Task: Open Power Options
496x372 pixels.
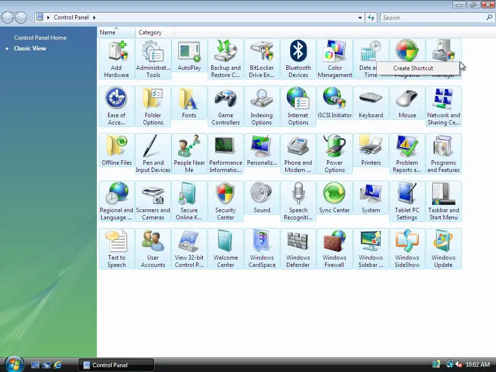Action: [x=335, y=154]
